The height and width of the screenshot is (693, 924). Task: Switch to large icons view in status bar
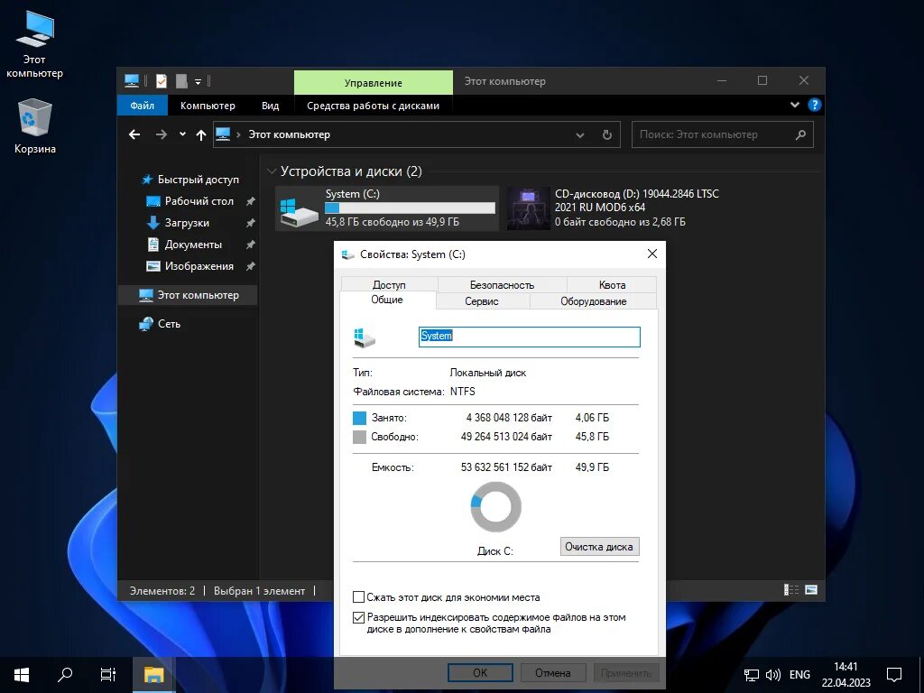click(811, 590)
